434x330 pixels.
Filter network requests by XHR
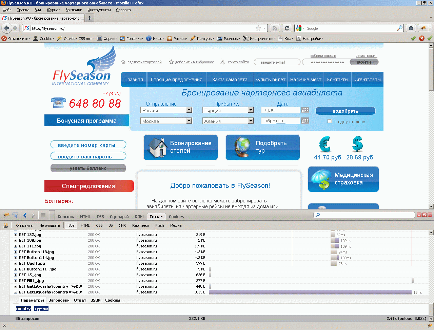coord(122,225)
